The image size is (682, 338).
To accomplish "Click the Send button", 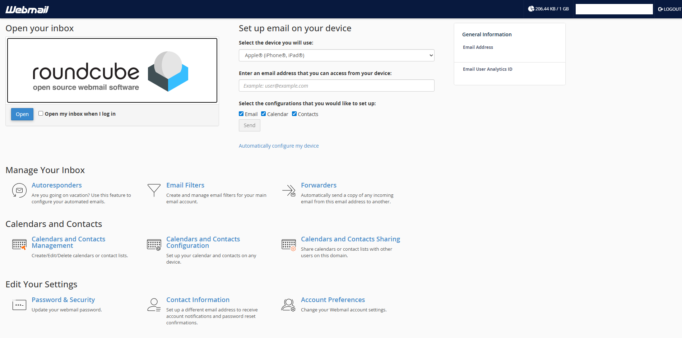I will click(x=250, y=125).
